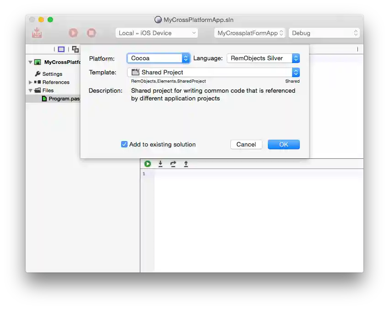Open the MyCrossplatFormApp project selector
Image resolution: width=389 pixels, height=309 pixels.
pos(250,33)
